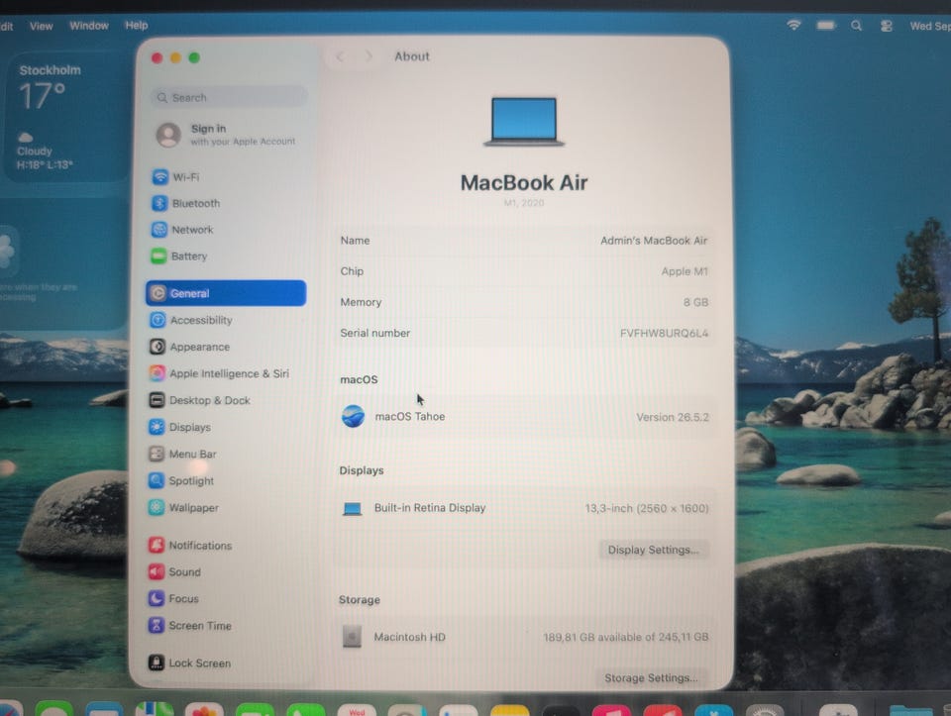Open Battery settings
This screenshot has height=716, width=951.
click(x=226, y=256)
